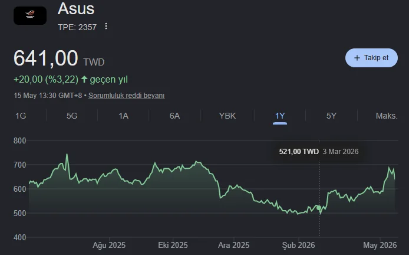Viewport: 409px width, 255px height.
Task: Click the 800 y-axis label
Action: [x=20, y=141]
